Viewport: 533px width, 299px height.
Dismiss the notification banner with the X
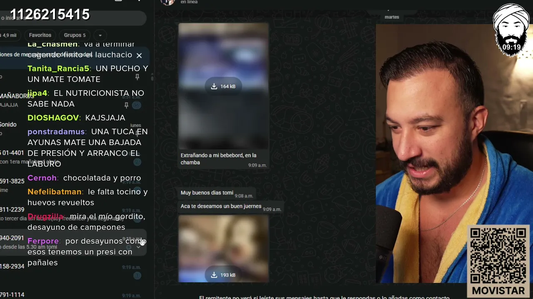tap(139, 55)
